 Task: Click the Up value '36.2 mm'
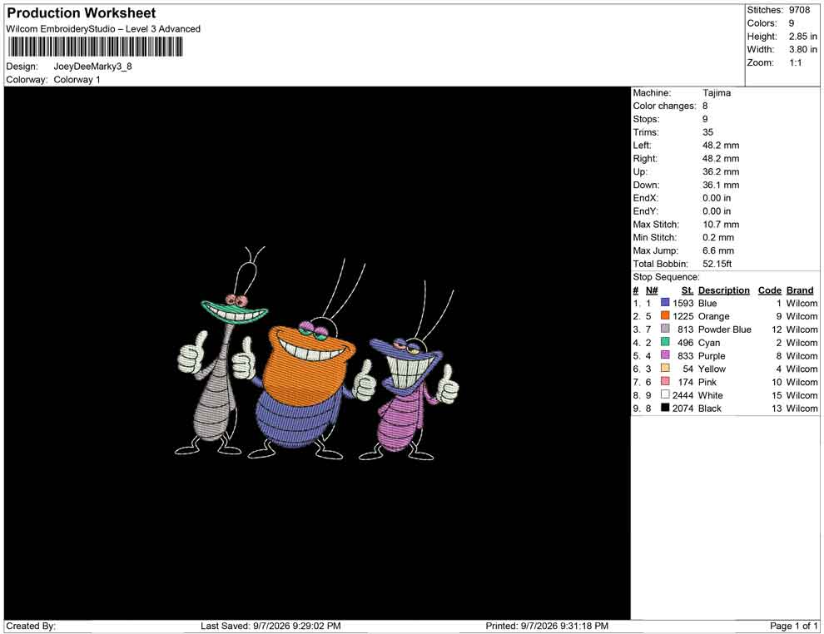click(721, 171)
